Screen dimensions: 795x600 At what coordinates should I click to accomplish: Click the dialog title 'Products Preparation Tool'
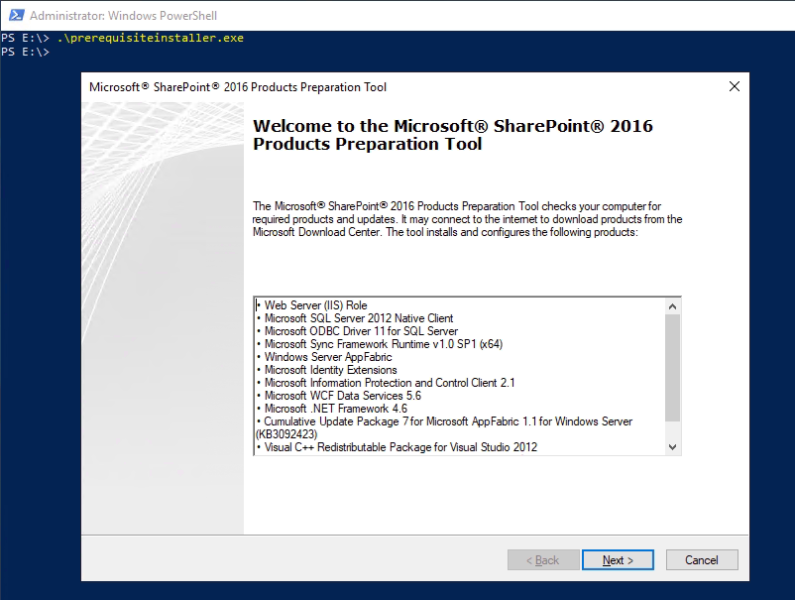[238, 87]
